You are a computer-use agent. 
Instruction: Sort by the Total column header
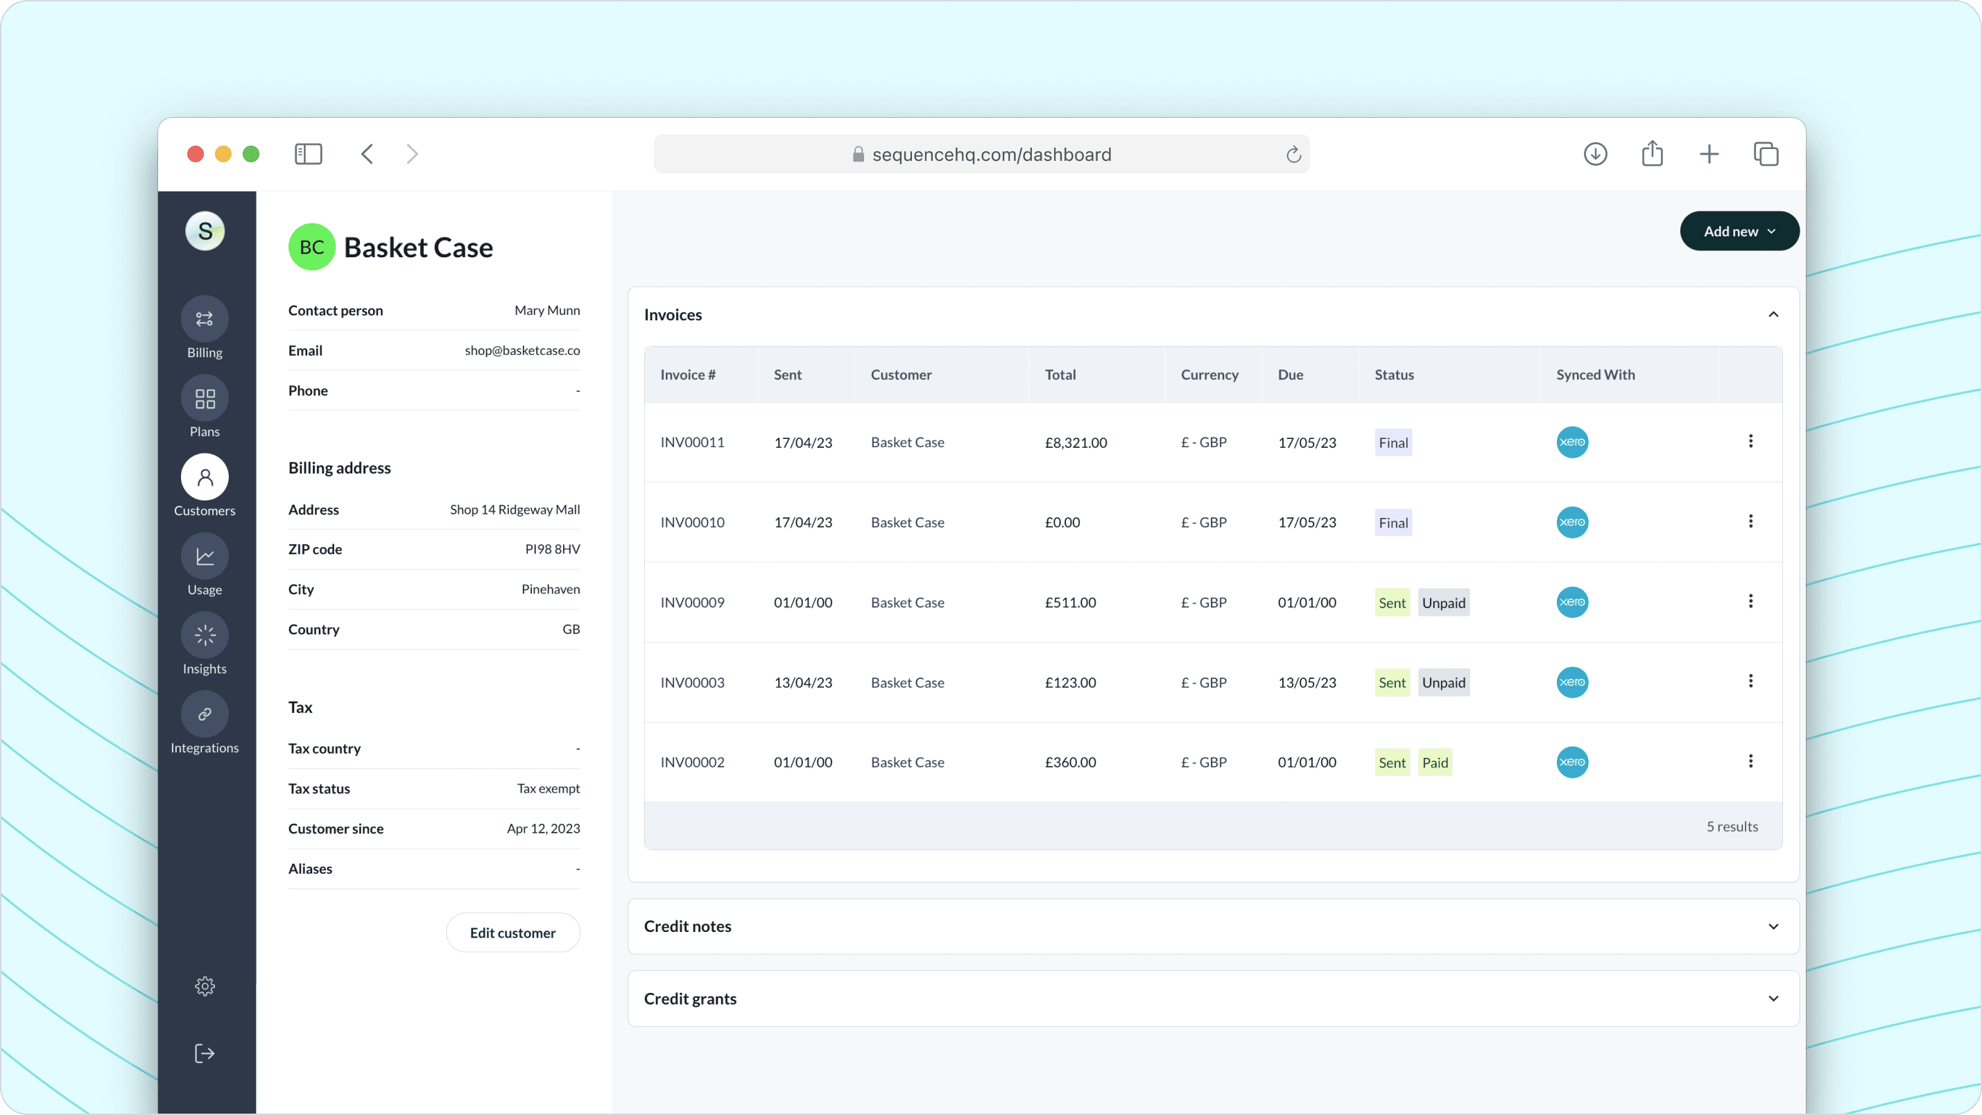click(x=1060, y=374)
